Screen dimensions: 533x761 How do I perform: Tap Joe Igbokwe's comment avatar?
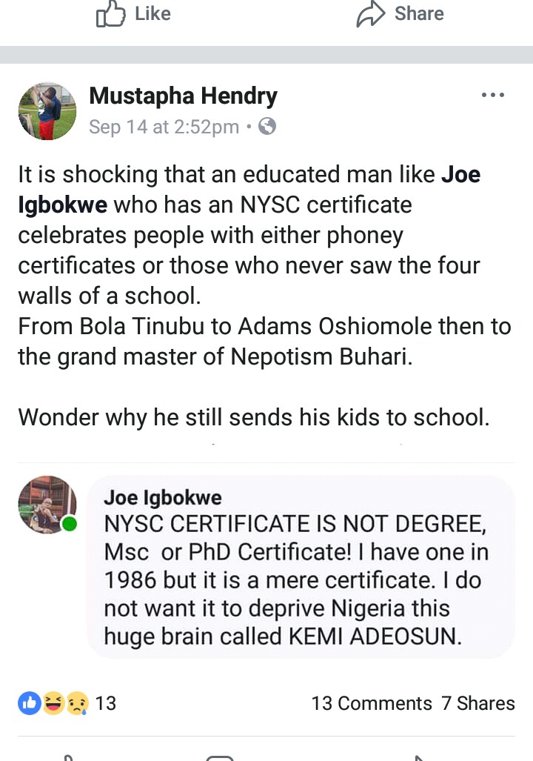point(46,503)
